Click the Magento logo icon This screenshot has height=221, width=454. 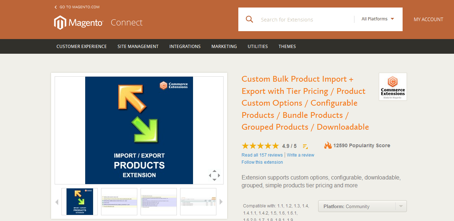pos(60,23)
